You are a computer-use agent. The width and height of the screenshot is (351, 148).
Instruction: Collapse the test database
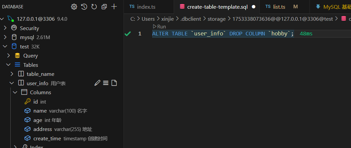(5, 46)
